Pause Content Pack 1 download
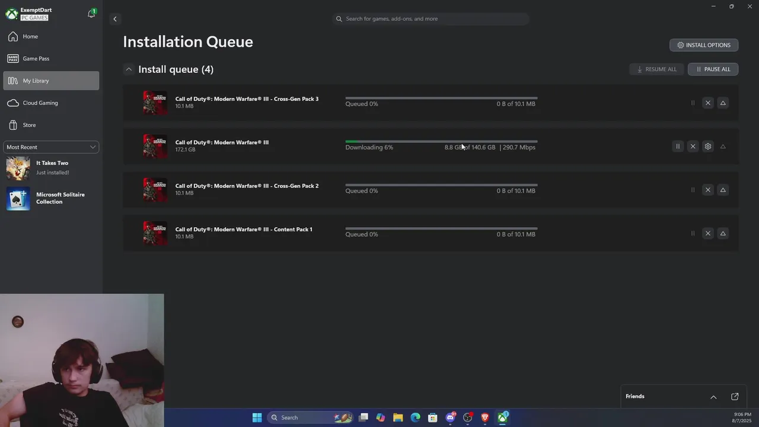This screenshot has width=759, height=427. coord(693,234)
